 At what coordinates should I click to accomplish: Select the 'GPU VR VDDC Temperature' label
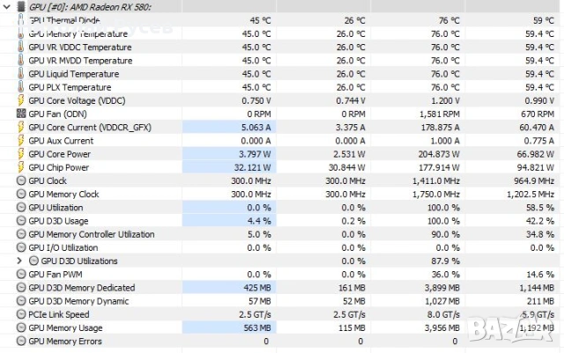tap(80, 47)
